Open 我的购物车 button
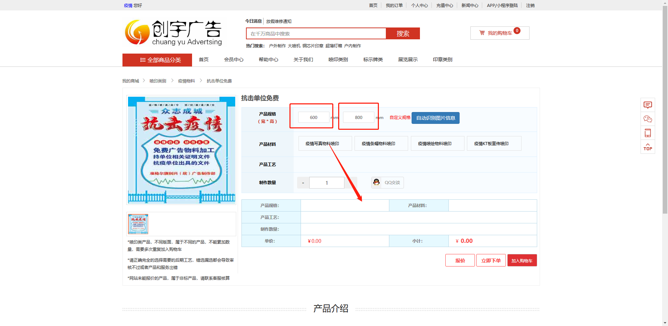This screenshot has width=668, height=326. tap(500, 33)
